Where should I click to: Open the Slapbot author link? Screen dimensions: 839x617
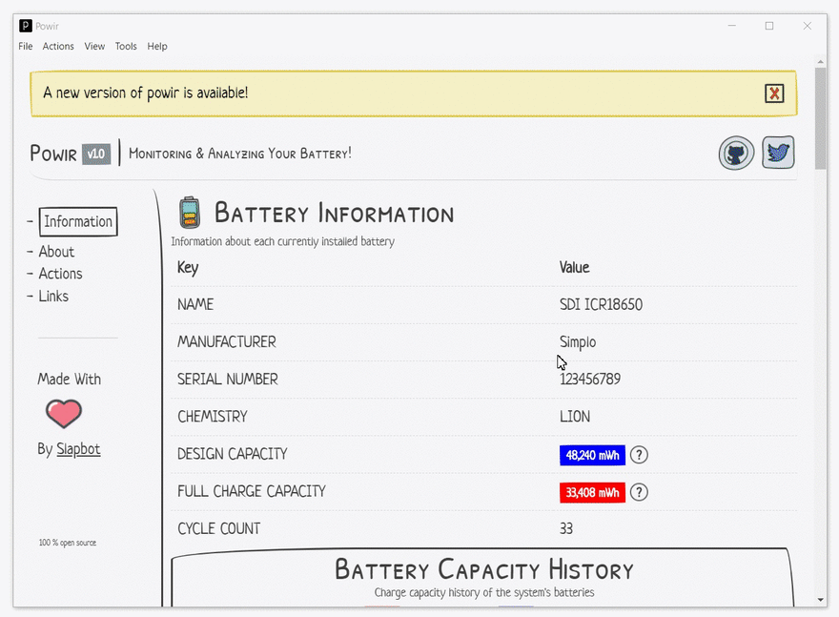click(x=78, y=449)
